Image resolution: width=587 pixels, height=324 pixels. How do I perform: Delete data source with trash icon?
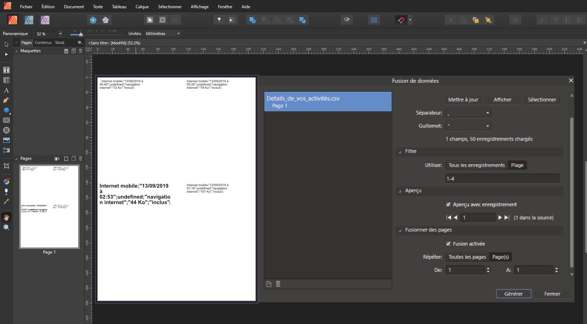(x=278, y=284)
